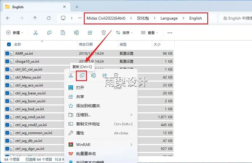Expand chevron after This PC icon

coord(72,18)
